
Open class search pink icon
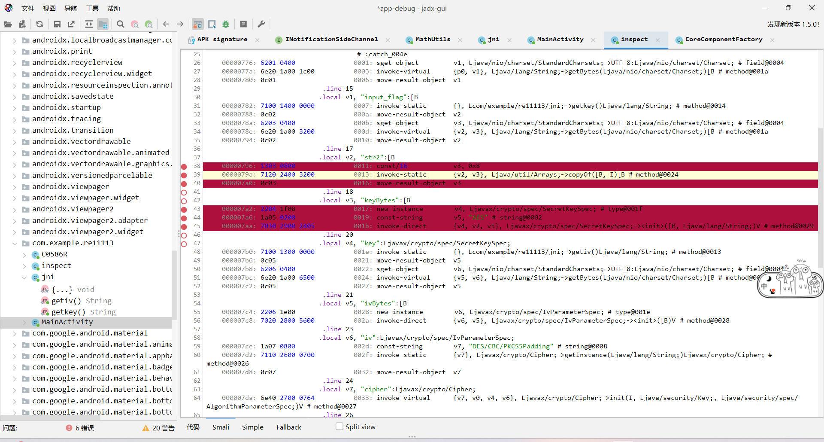tap(135, 24)
